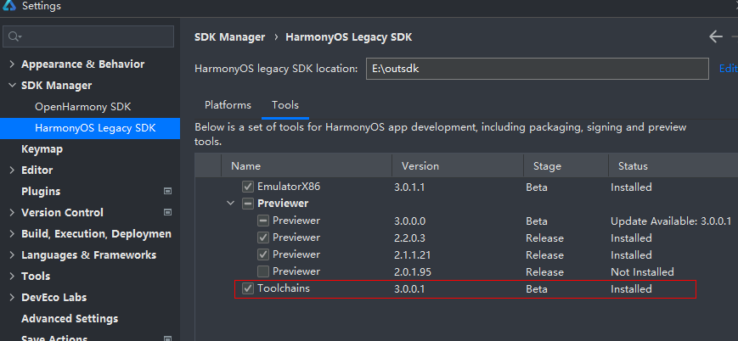Click the Edit link for SDK location

pos(728,69)
